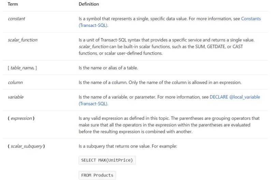Open the DECLARE @local_variable (Transact-SQL) link

click(x=235, y=97)
